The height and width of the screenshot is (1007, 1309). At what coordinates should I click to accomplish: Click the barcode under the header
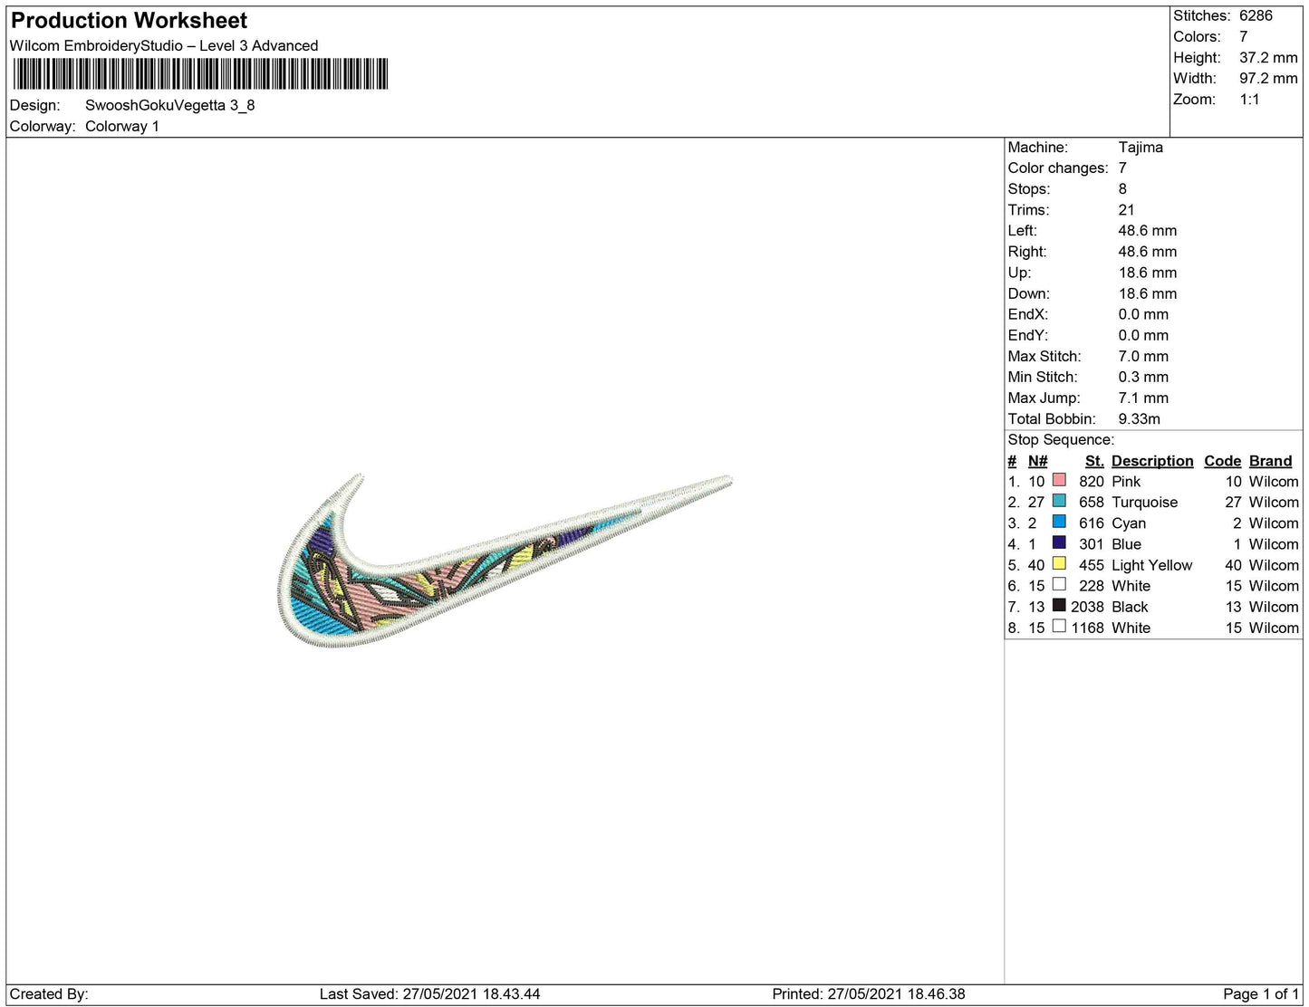pos(200,74)
